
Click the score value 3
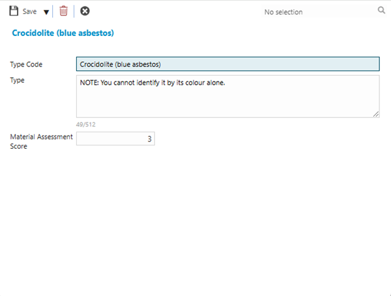coord(149,139)
